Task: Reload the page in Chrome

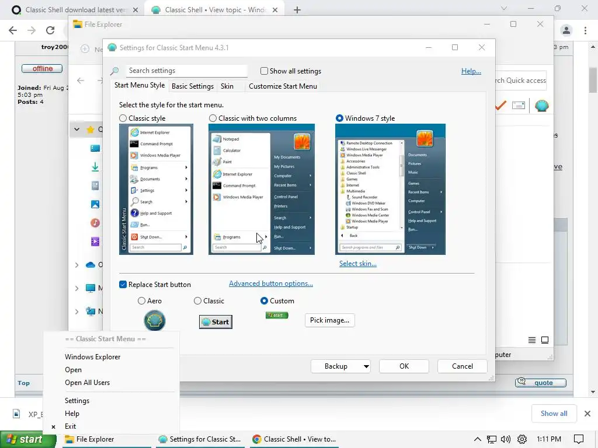Action: coord(50,30)
